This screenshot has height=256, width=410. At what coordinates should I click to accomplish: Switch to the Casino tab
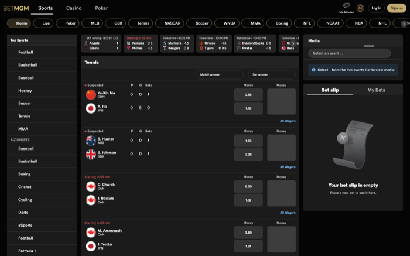pyautogui.click(x=74, y=8)
